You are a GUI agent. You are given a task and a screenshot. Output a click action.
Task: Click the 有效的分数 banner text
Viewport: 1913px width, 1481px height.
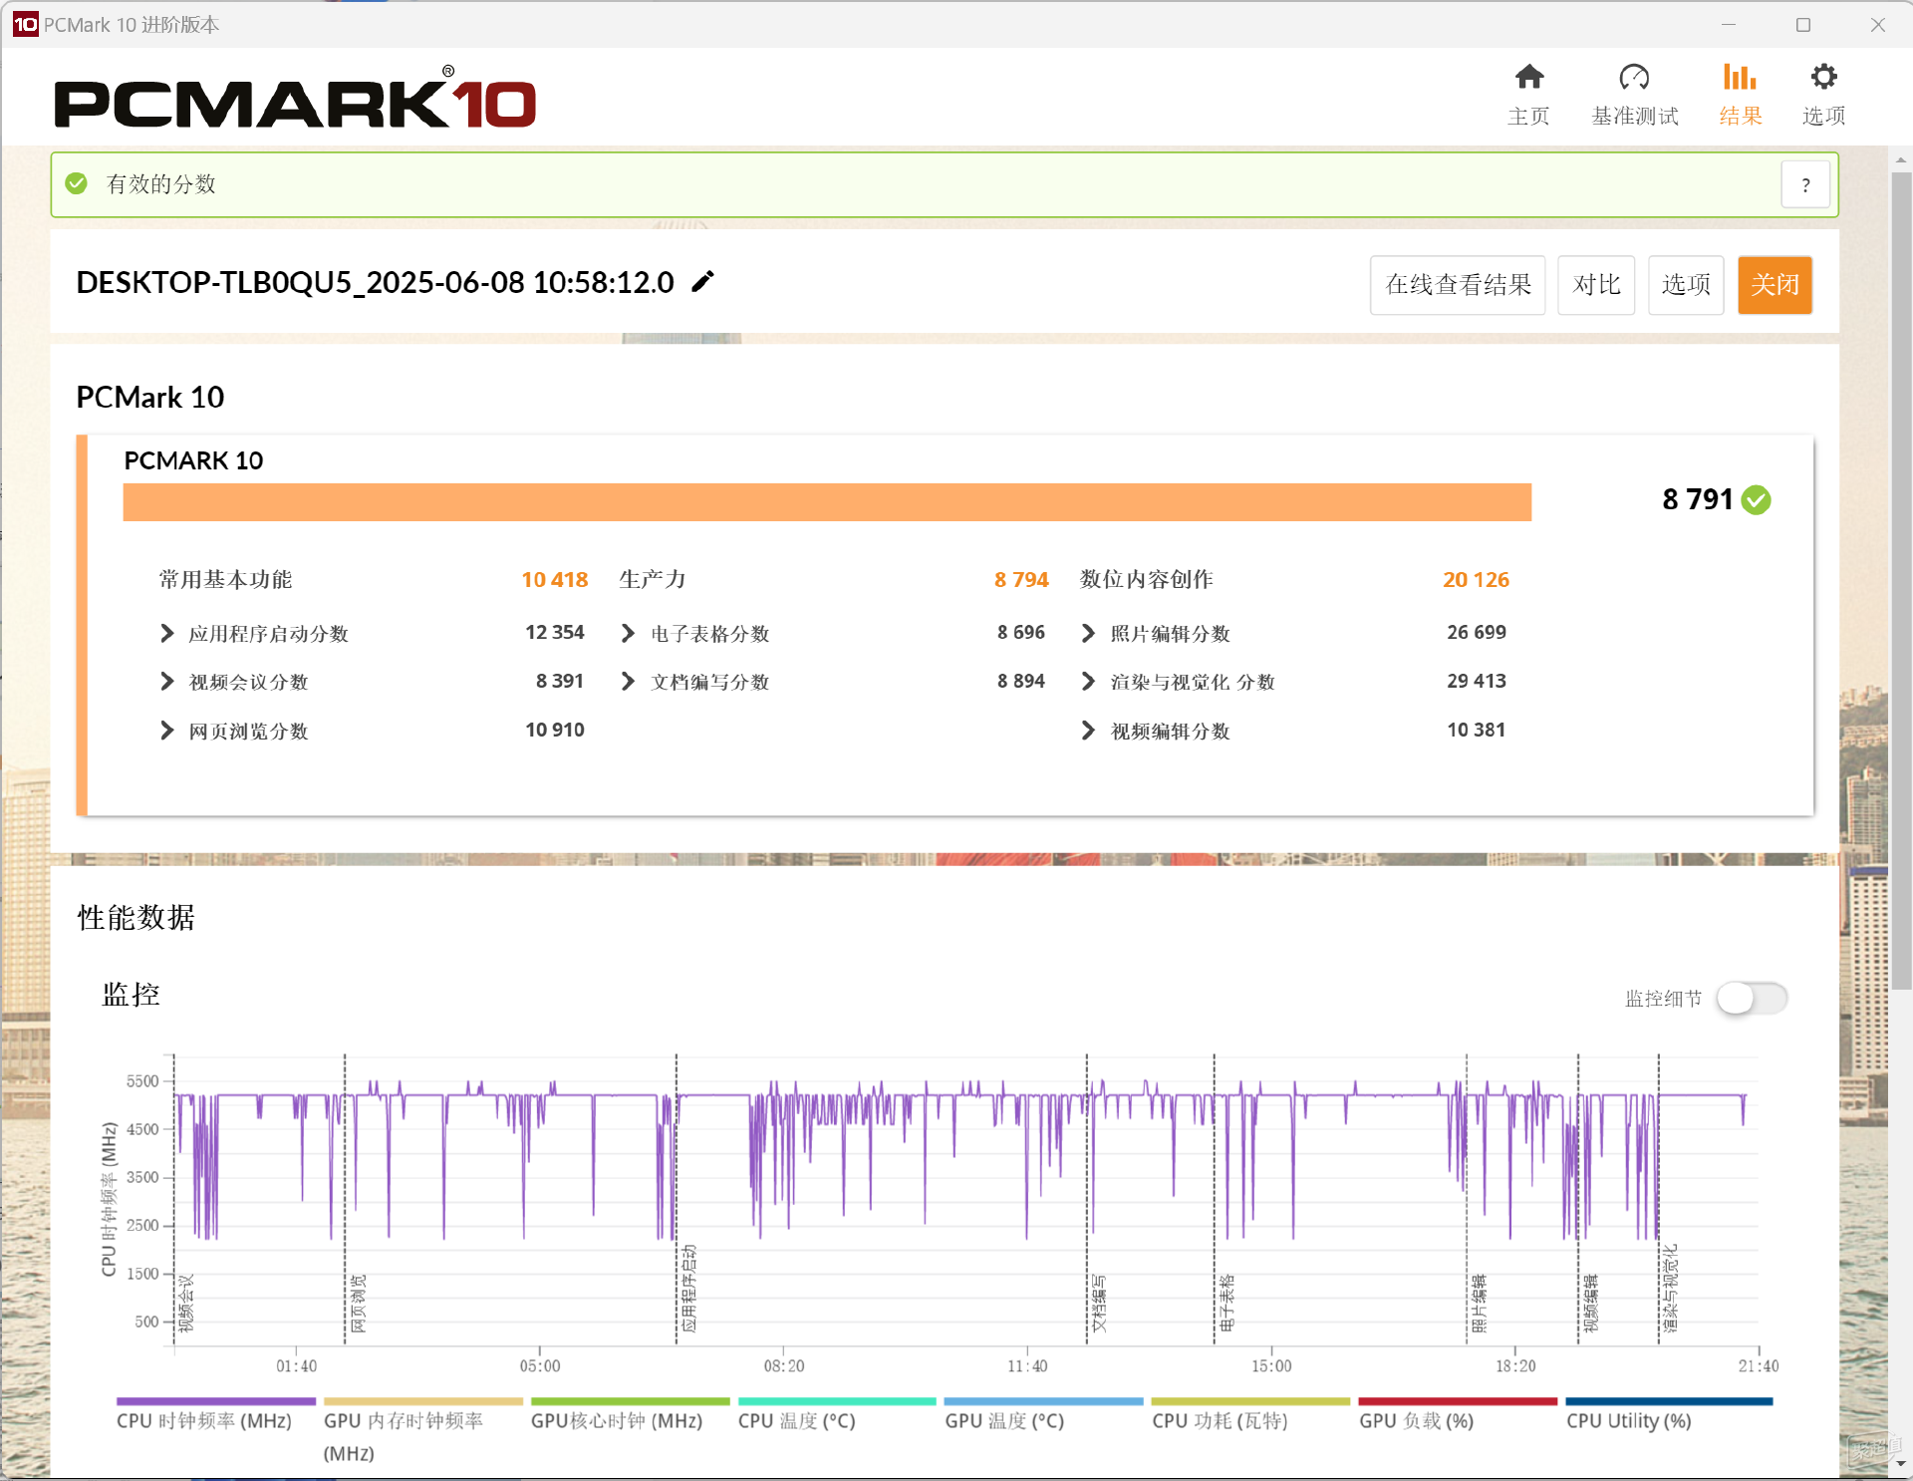pyautogui.click(x=160, y=183)
